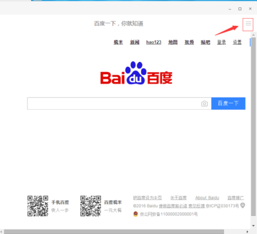Open the 视频 video link

189,42
